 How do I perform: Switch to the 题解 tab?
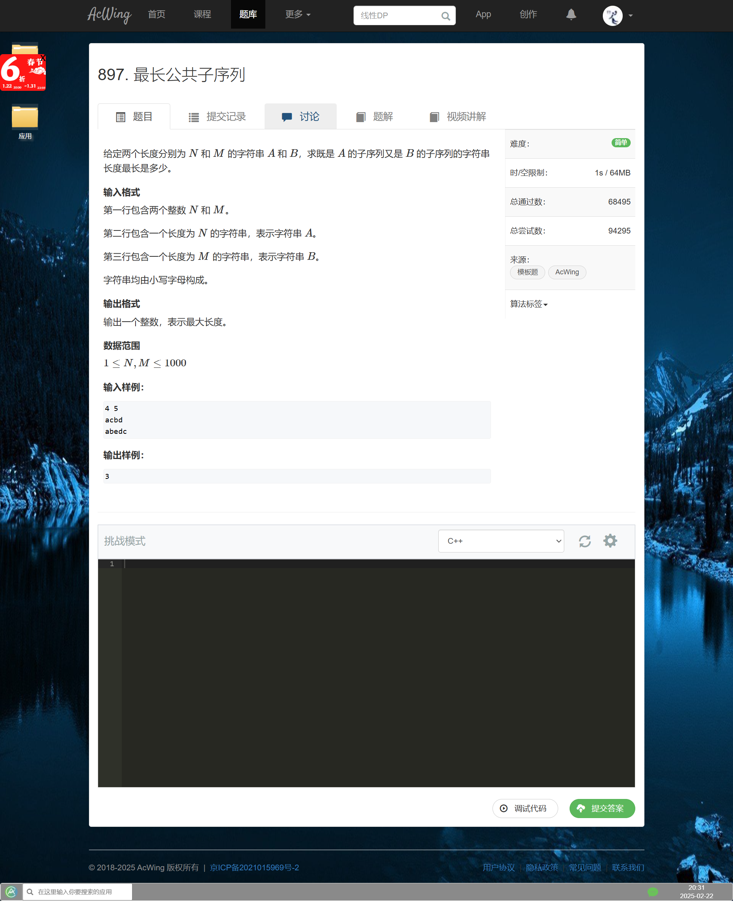374,116
